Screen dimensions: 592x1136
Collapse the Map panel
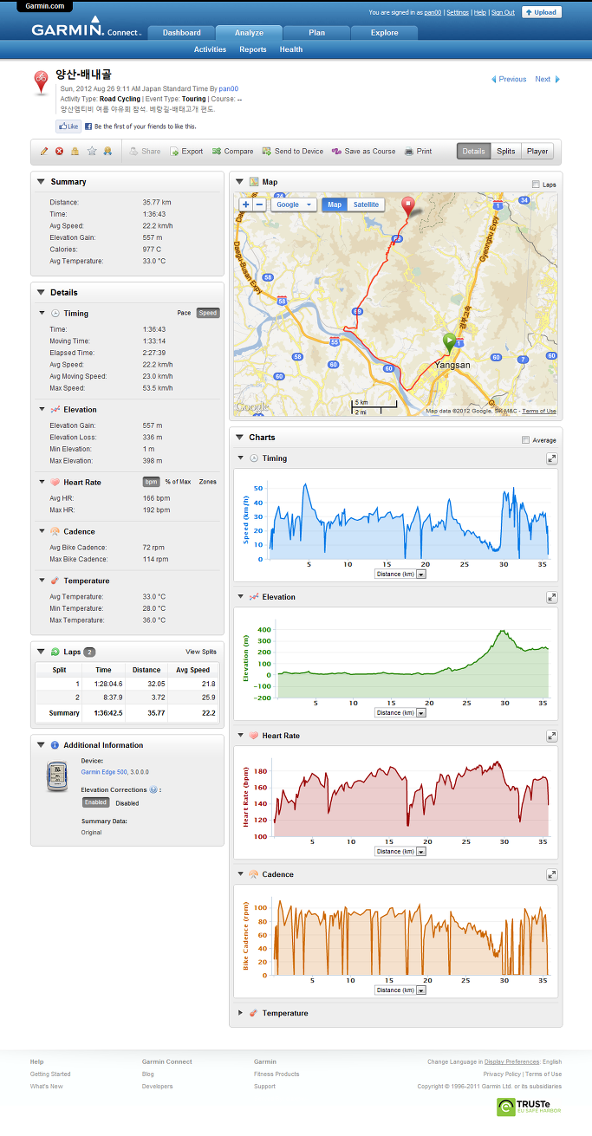(240, 183)
